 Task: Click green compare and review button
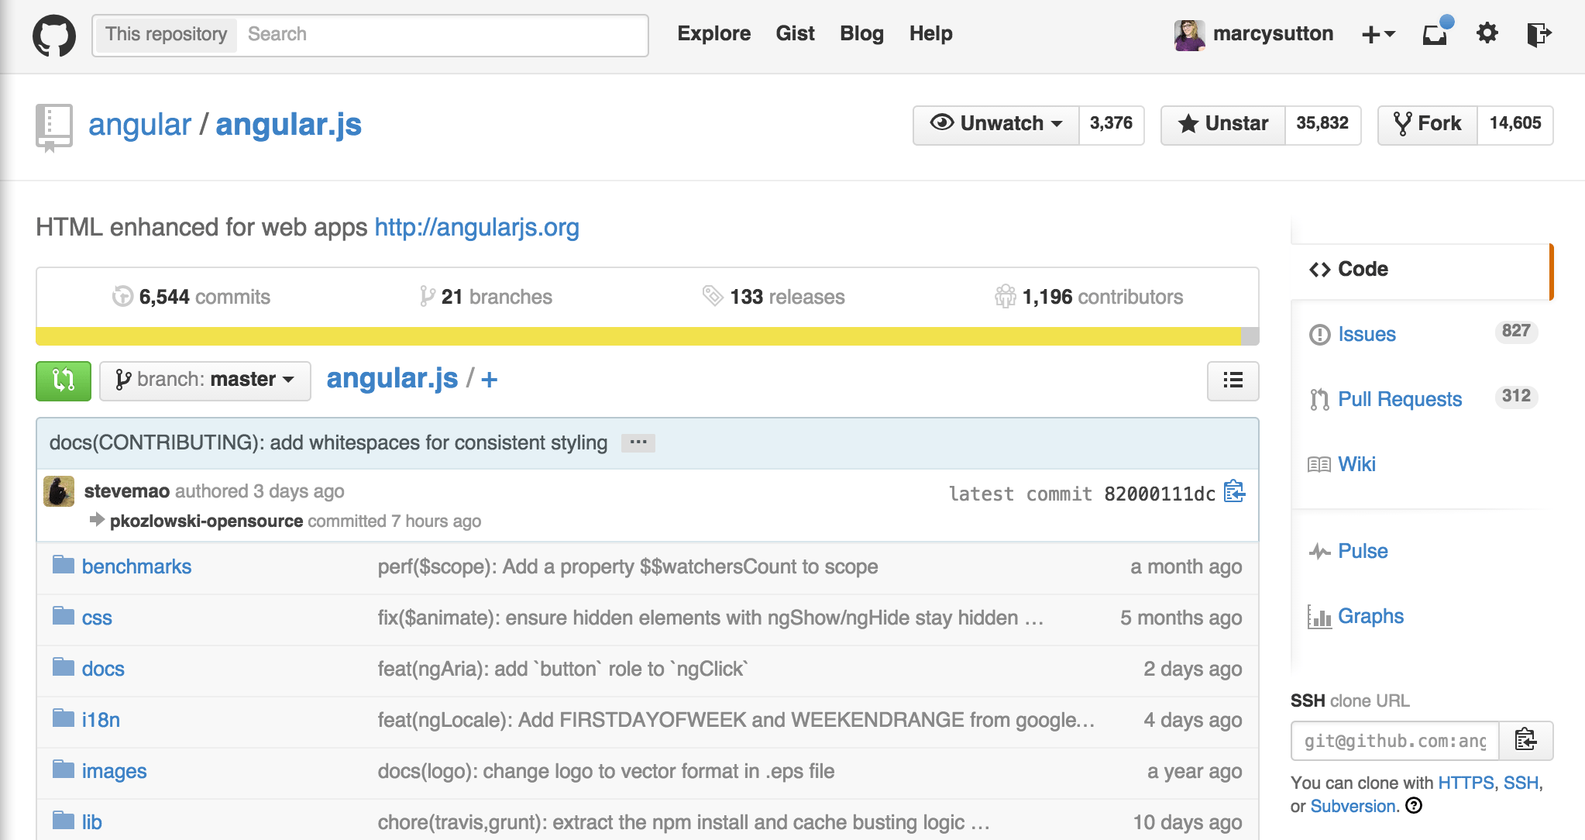pyautogui.click(x=64, y=380)
